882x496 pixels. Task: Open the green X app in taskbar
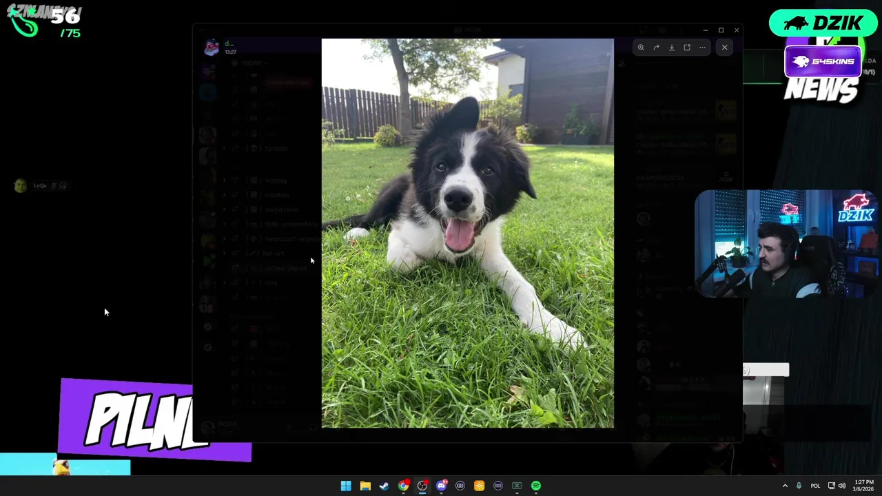click(x=517, y=486)
